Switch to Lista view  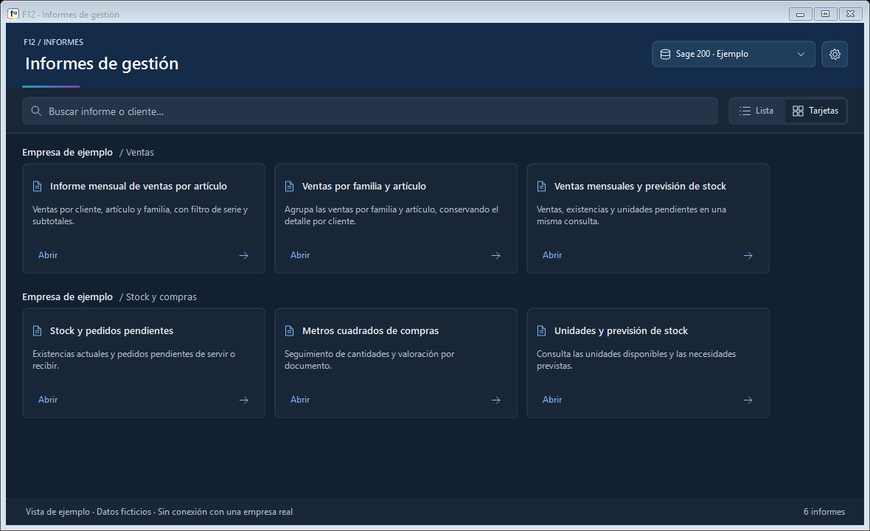point(756,111)
